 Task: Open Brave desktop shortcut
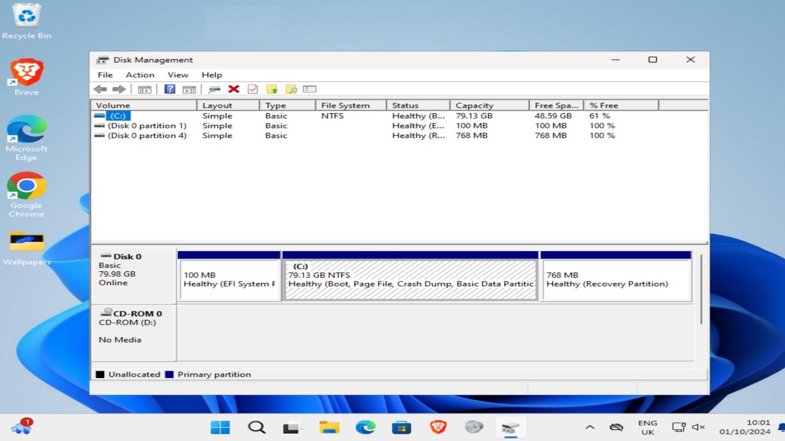pos(26,78)
